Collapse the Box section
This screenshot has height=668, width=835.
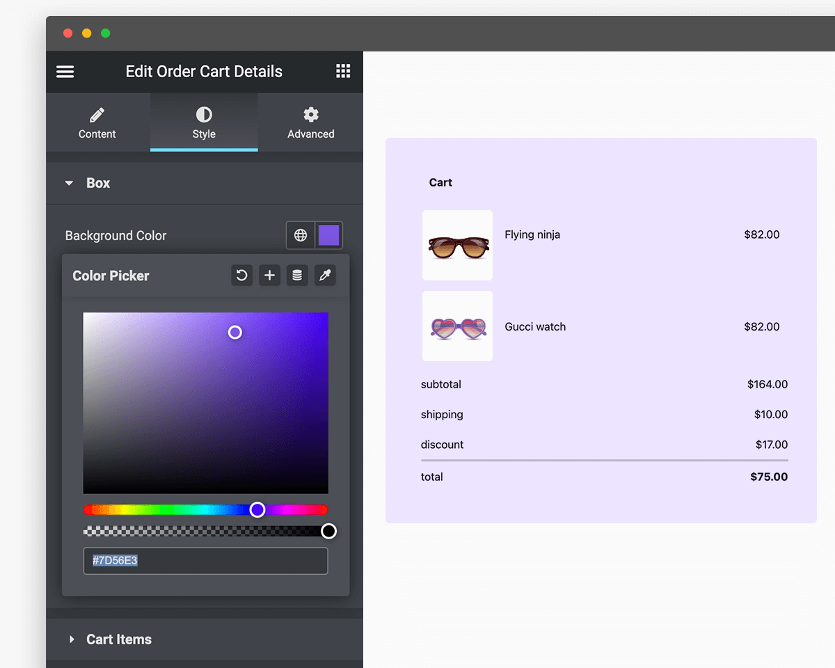98,183
